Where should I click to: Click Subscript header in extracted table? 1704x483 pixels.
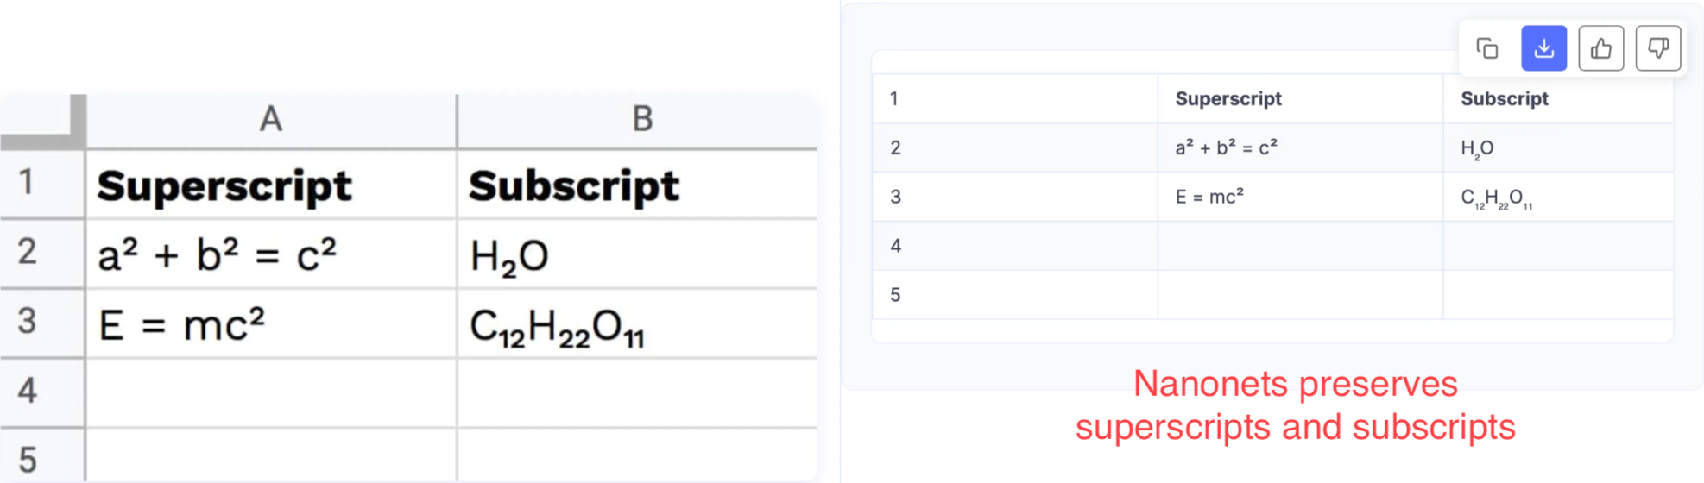(1504, 99)
